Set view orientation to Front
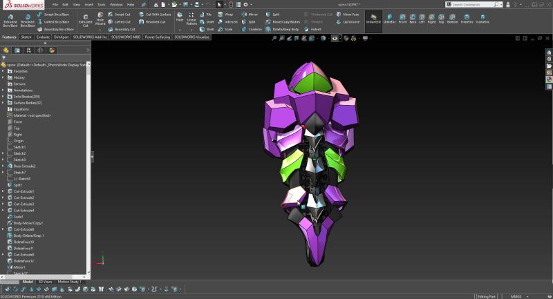 click(402, 19)
